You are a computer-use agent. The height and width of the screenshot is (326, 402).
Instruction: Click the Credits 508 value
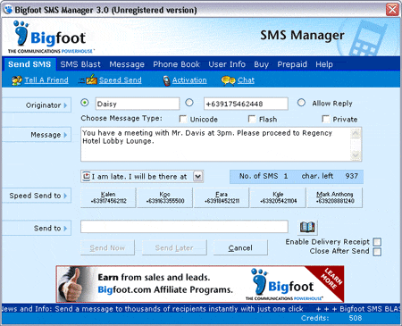click(356, 318)
